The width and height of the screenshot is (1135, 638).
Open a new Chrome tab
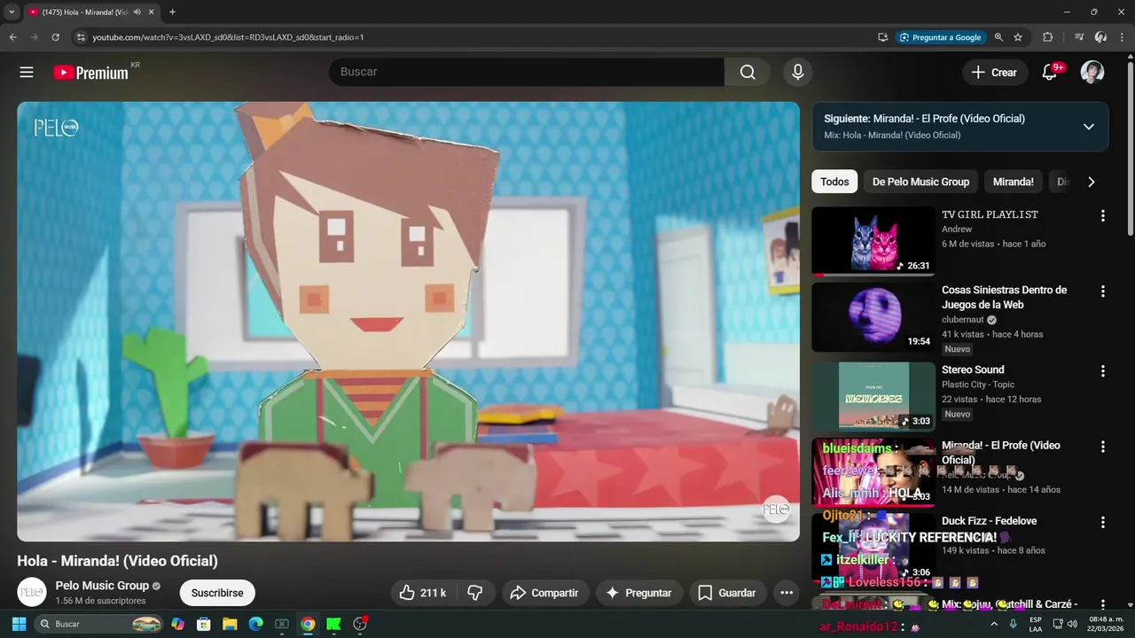tap(172, 12)
